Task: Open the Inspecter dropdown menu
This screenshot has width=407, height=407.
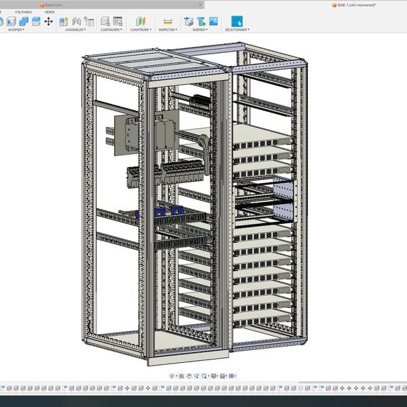Action: pyautogui.click(x=168, y=30)
